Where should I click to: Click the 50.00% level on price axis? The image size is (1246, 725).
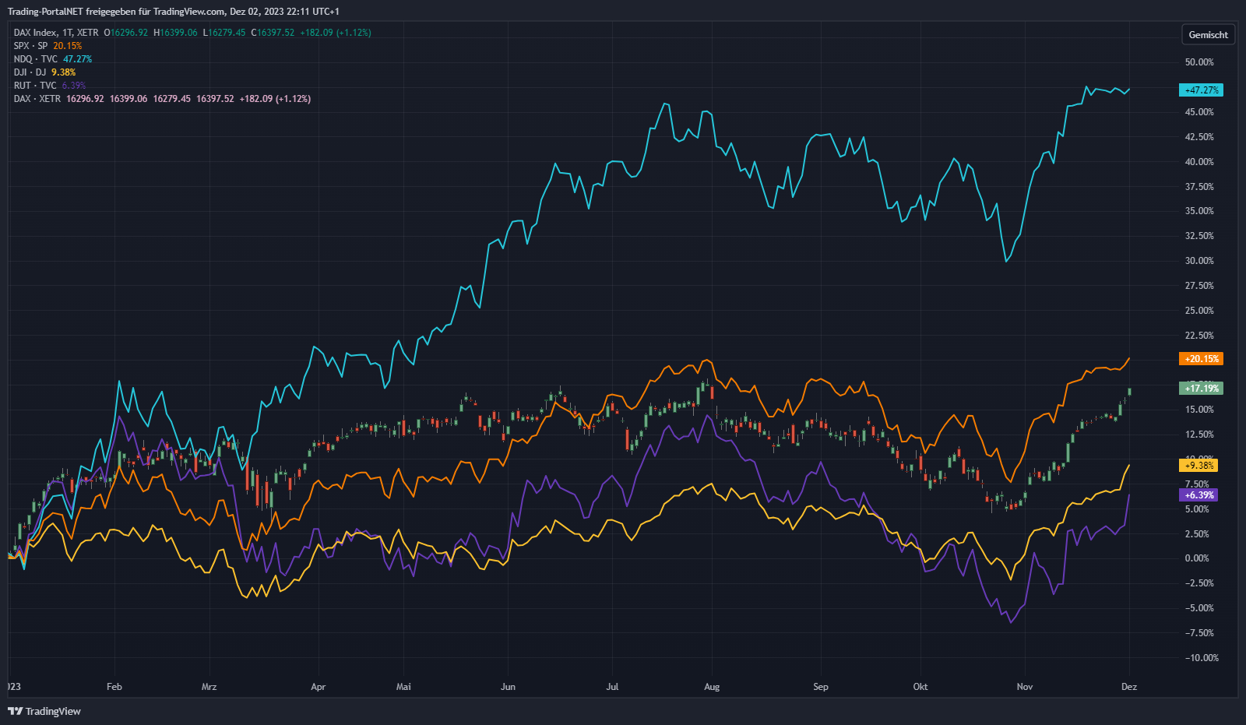click(1199, 62)
